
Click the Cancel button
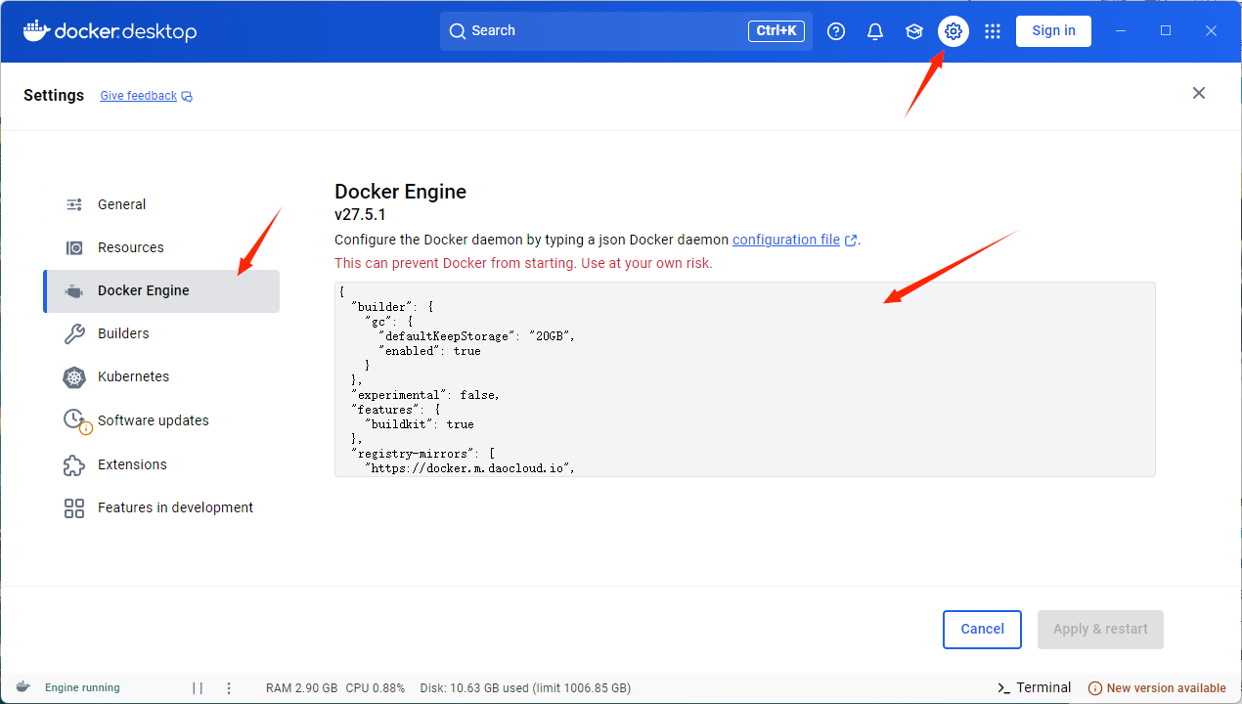[x=982, y=630]
